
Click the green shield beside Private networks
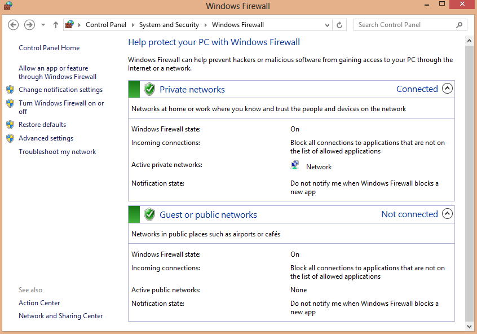(x=149, y=89)
